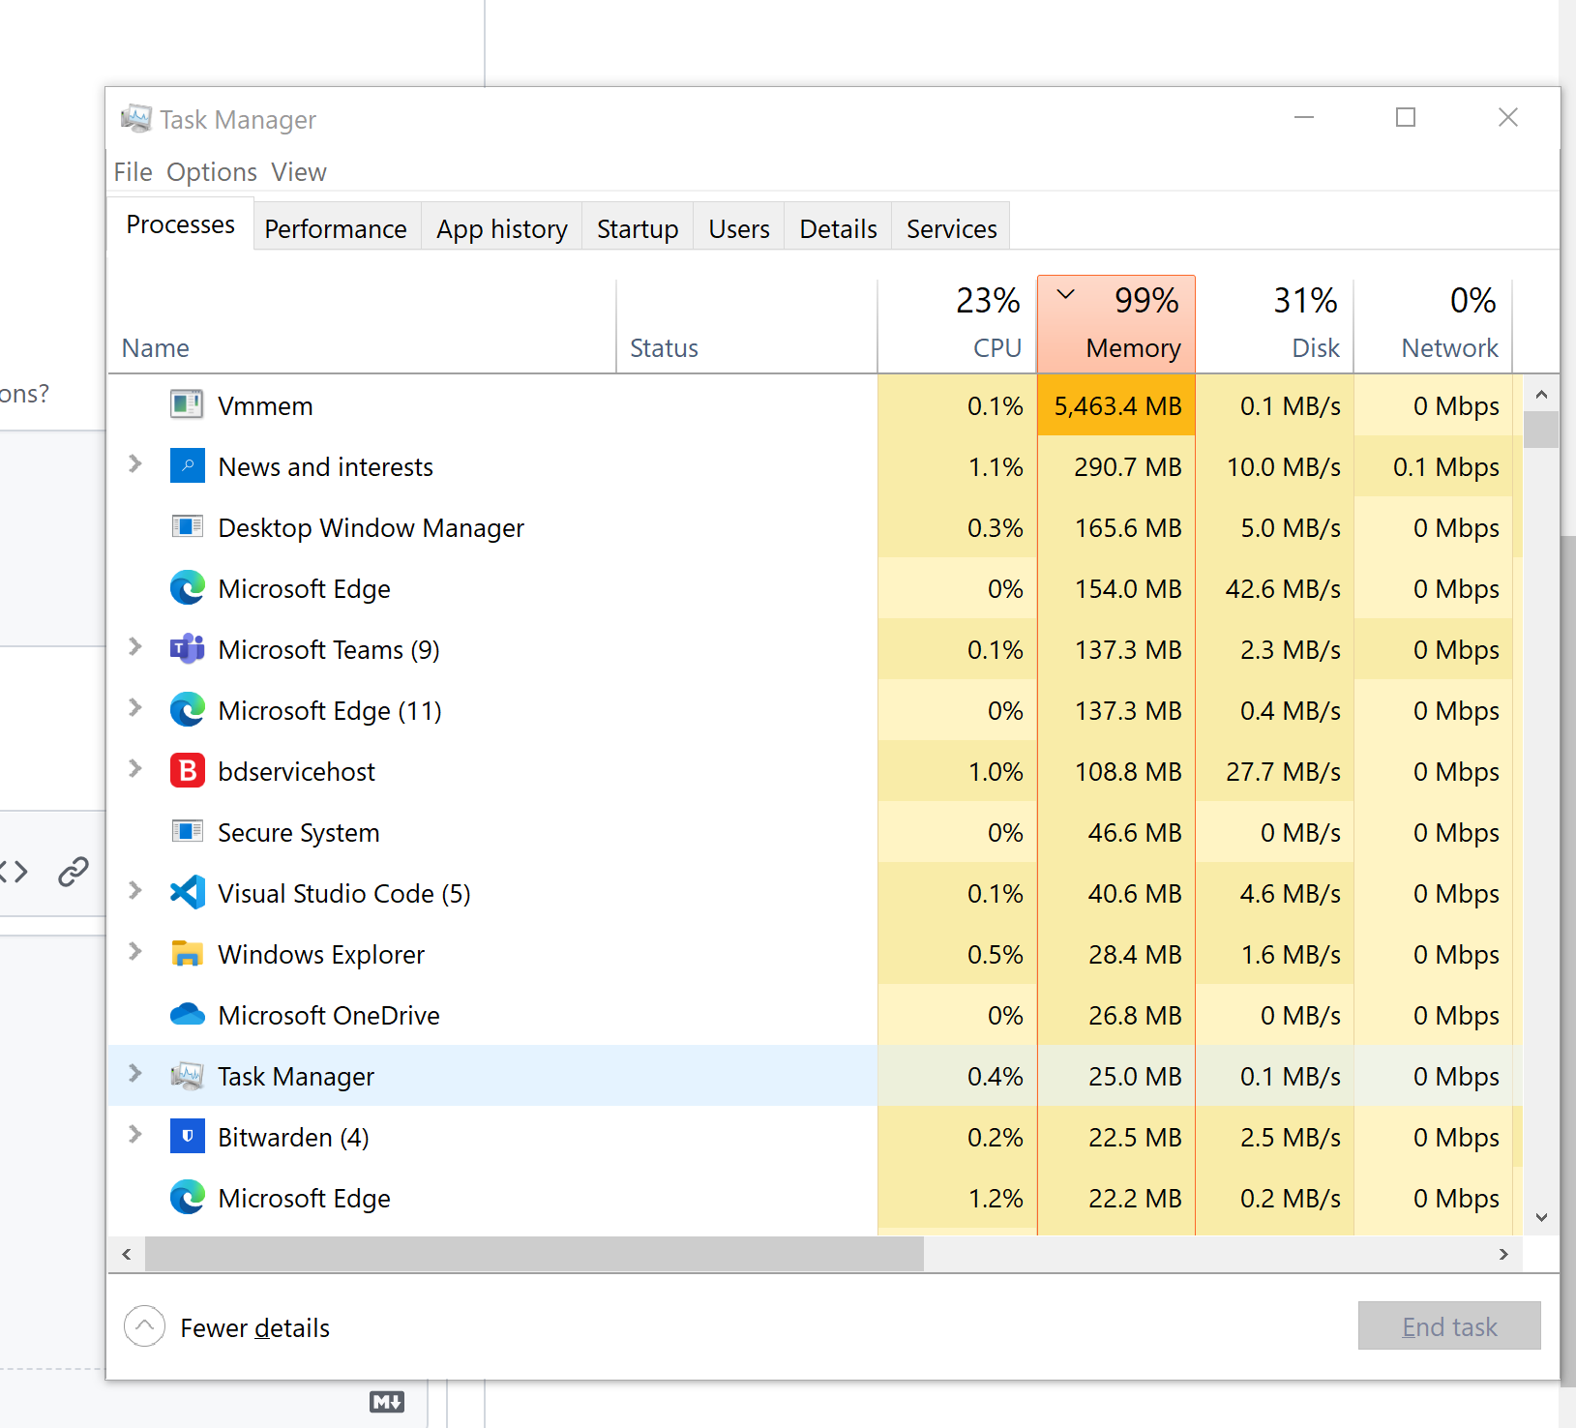The image size is (1576, 1428).
Task: Click the 27.7 MB/s disk cell
Action: tap(1274, 771)
